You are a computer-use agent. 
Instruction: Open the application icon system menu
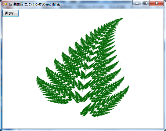click(x=5, y=5)
